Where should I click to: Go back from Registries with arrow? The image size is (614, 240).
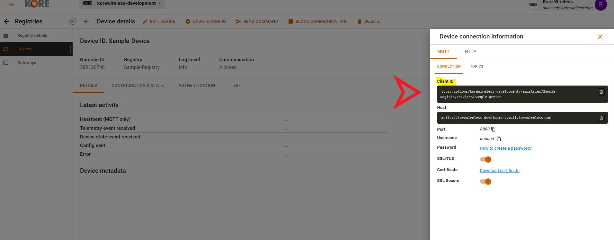[6, 21]
